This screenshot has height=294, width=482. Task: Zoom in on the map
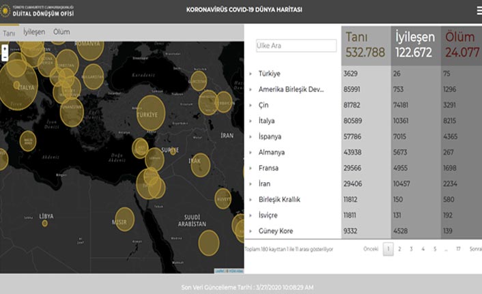pyautogui.click(x=5, y=50)
